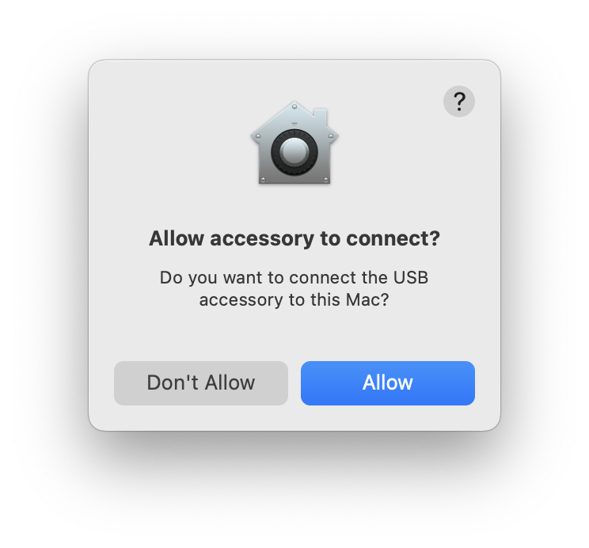This screenshot has height=548, width=589.
Task: Show more information via the ? button
Action: click(x=458, y=101)
